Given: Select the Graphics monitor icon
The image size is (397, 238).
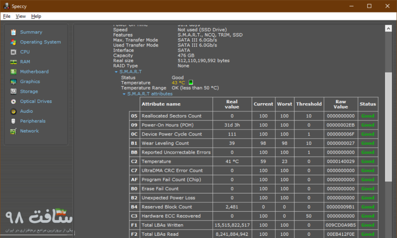Looking at the screenshot, I should pos(14,81).
